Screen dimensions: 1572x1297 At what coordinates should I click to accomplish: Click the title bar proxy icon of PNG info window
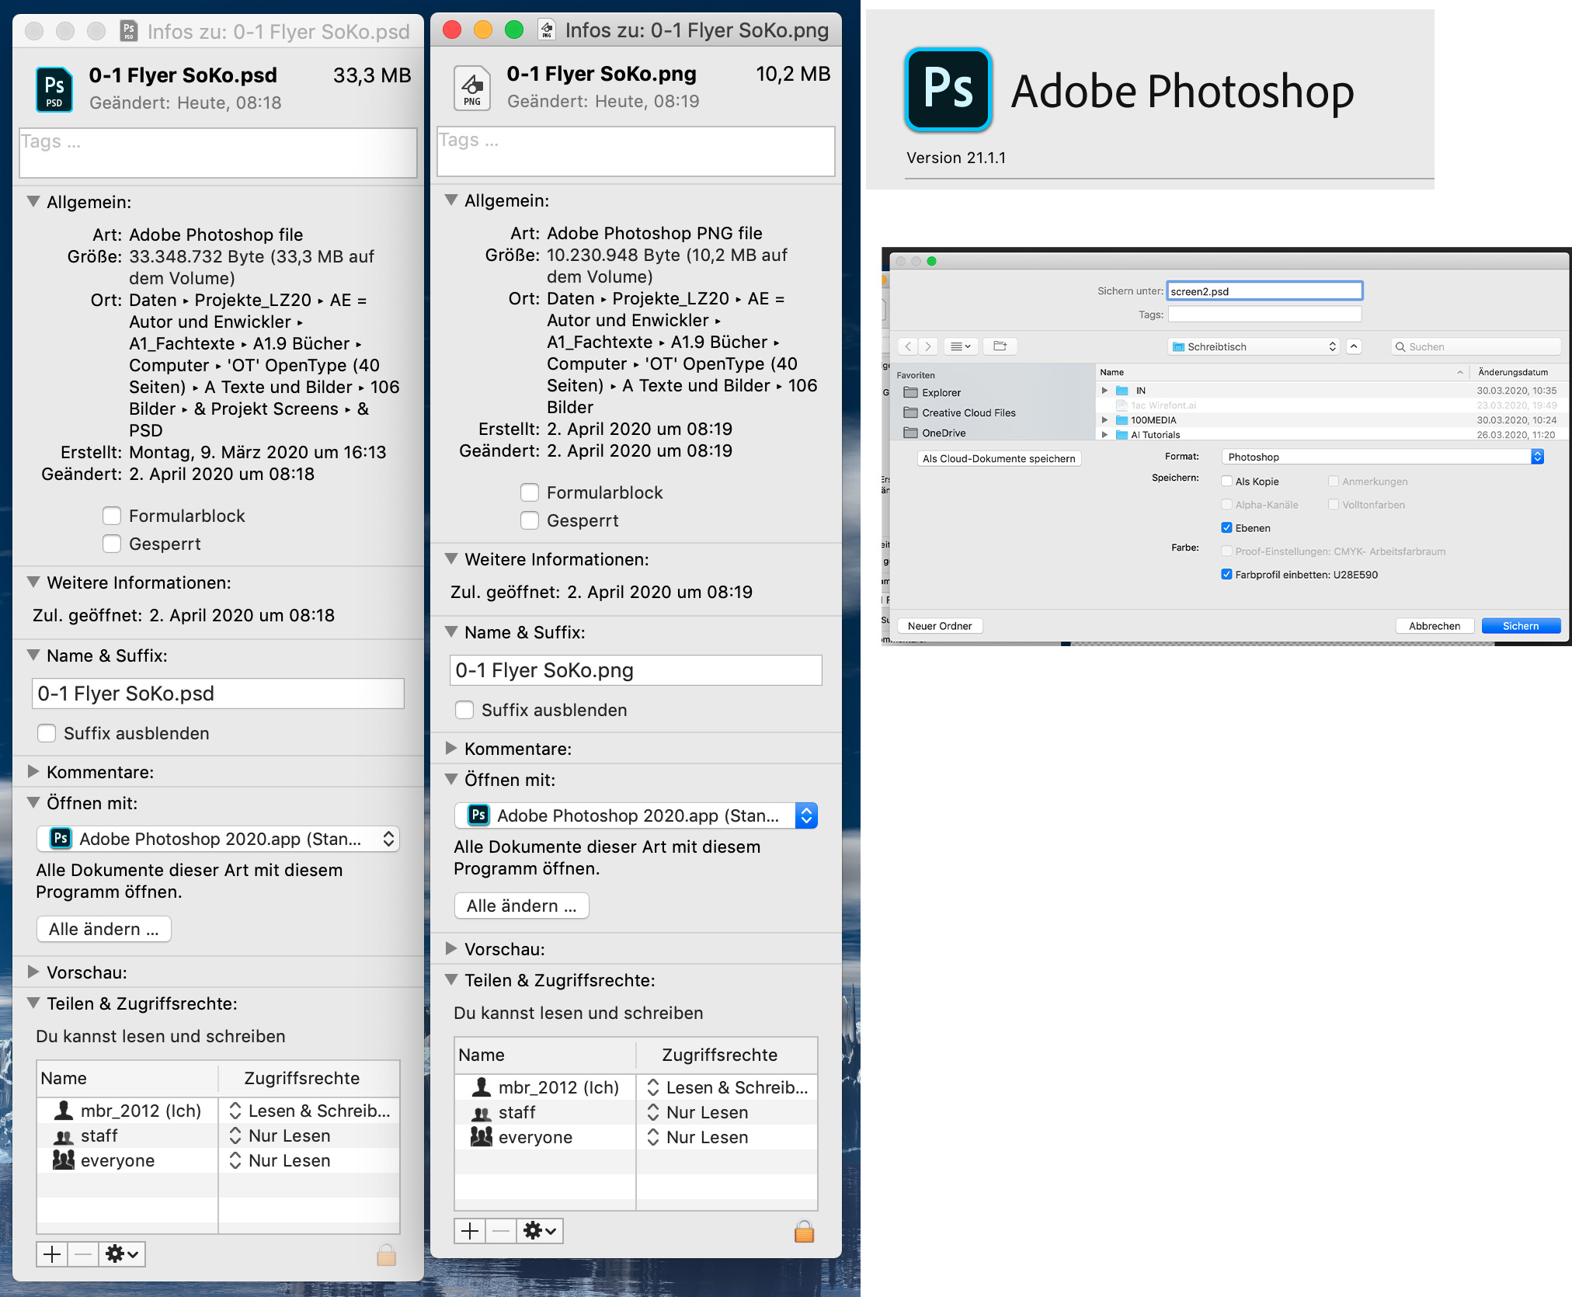[x=547, y=30]
